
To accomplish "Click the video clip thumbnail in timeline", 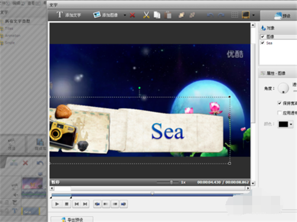I will tap(33, 184).
